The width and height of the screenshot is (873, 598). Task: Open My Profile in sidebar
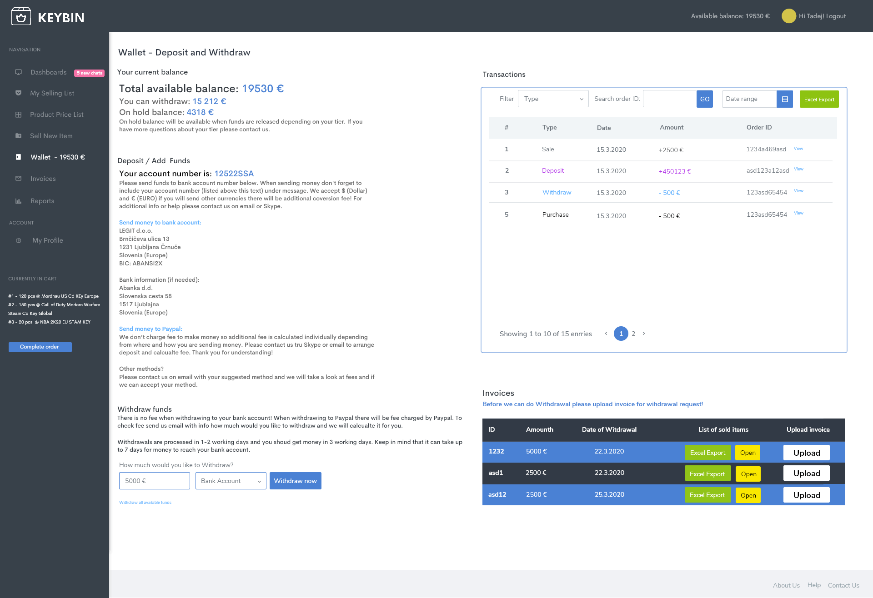47,240
